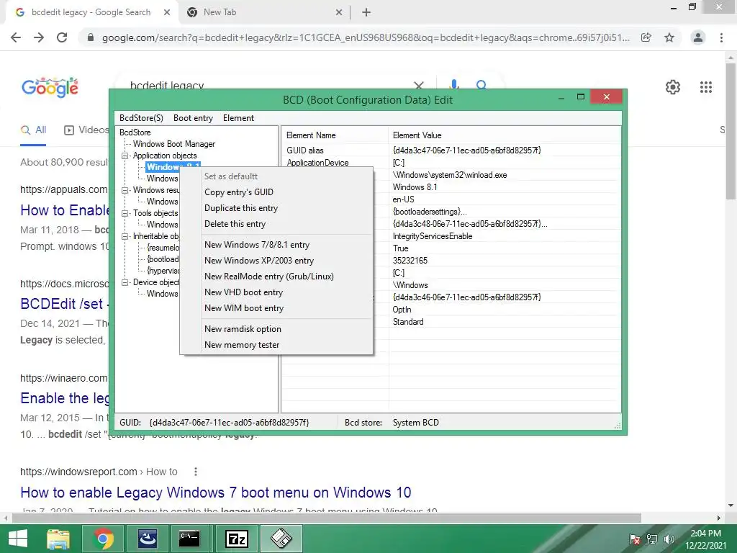Collapse the Device objects tree node

click(x=125, y=282)
